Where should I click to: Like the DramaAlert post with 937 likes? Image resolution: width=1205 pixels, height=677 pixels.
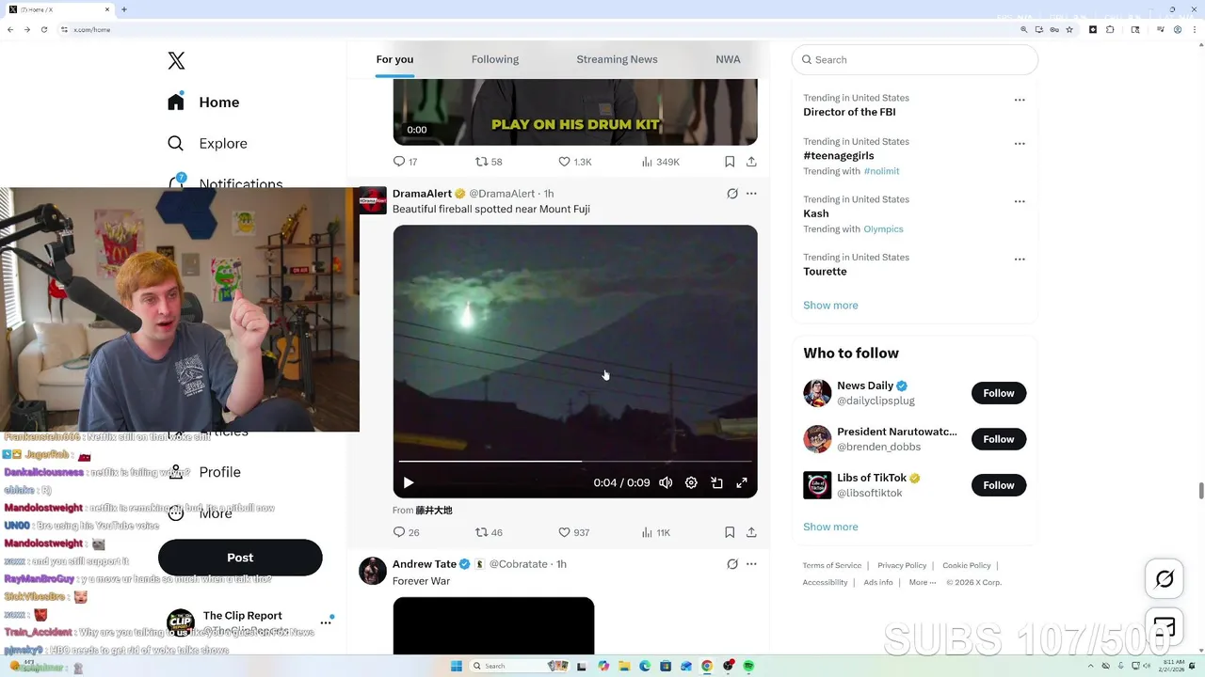pos(573,532)
